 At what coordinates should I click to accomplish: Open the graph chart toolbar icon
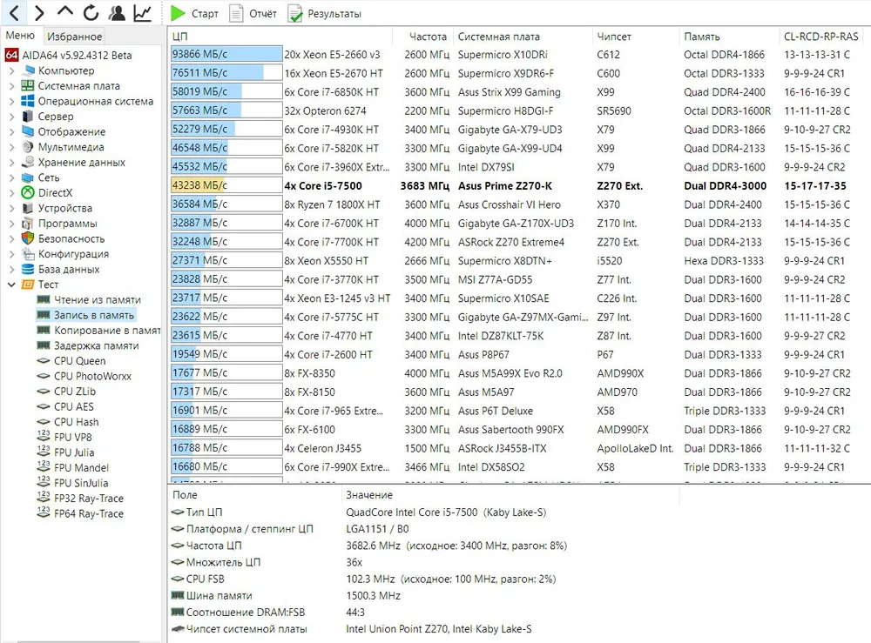tap(142, 13)
